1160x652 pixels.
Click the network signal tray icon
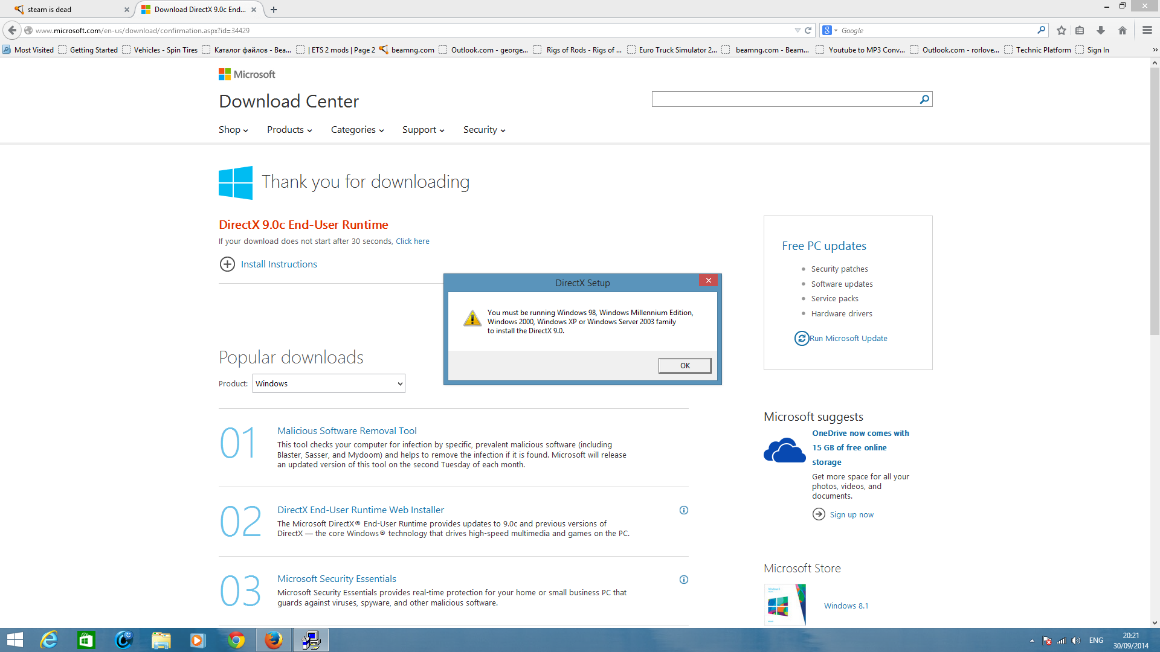(x=1061, y=641)
